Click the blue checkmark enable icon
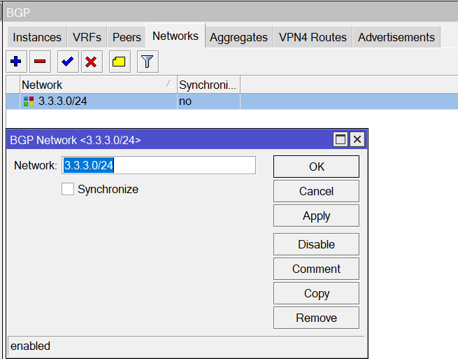Image resolution: width=458 pixels, height=359 pixels. pyautogui.click(x=67, y=62)
